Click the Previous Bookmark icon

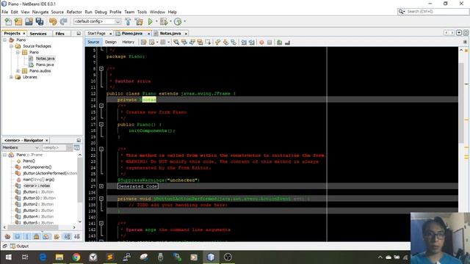pos(217,43)
